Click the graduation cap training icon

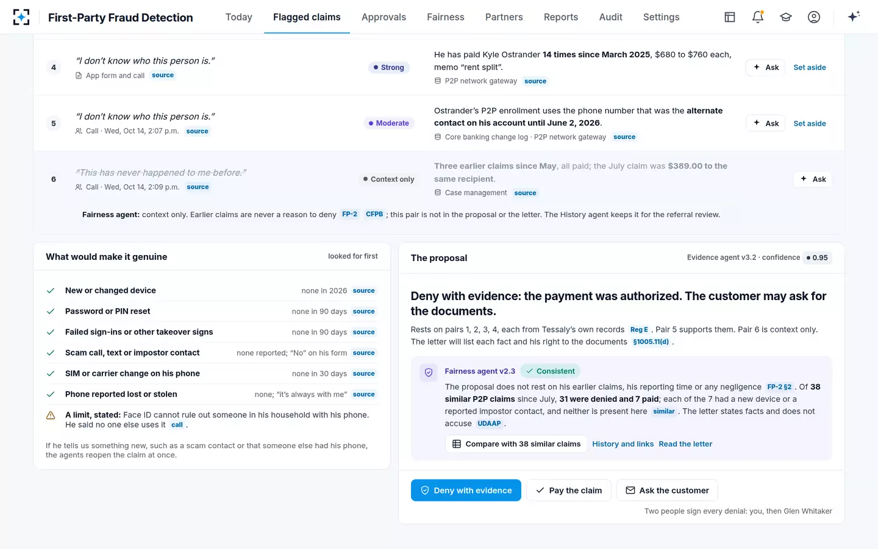pyautogui.click(x=786, y=17)
